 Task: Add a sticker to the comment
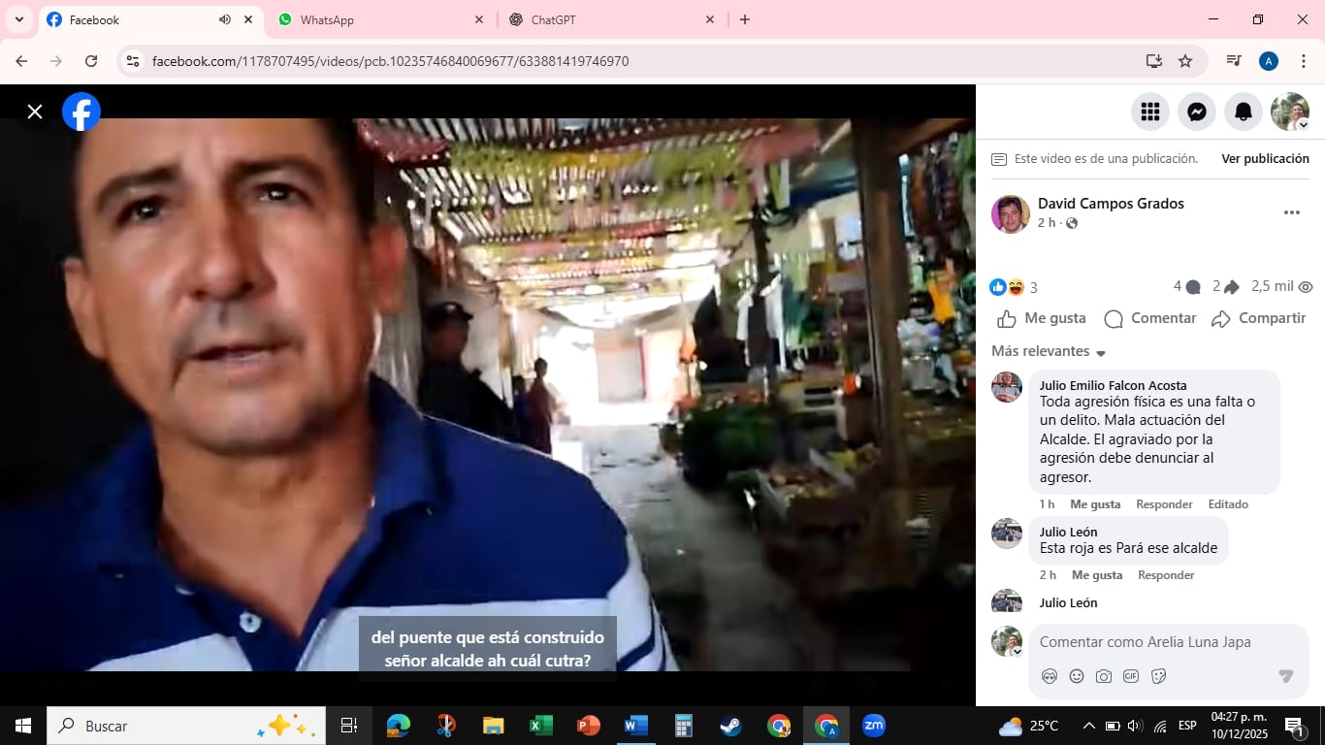coord(1158,676)
